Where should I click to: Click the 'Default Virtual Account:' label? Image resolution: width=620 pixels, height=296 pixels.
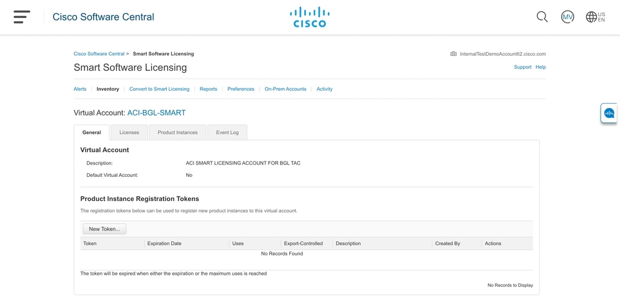[x=112, y=175]
